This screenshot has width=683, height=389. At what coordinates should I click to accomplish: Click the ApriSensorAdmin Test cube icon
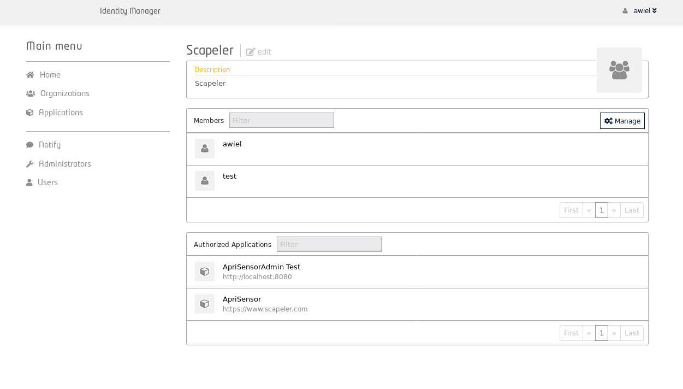205,272
